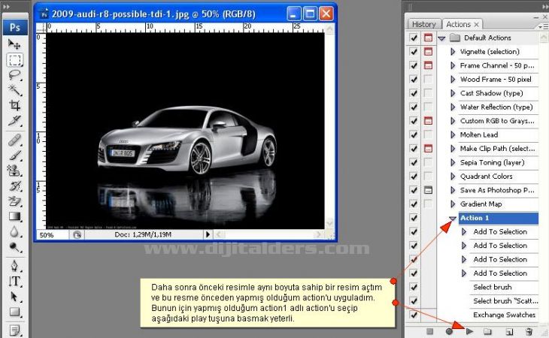549x338 pixels.
Task: Select the Slice tool
Action: 14,120
